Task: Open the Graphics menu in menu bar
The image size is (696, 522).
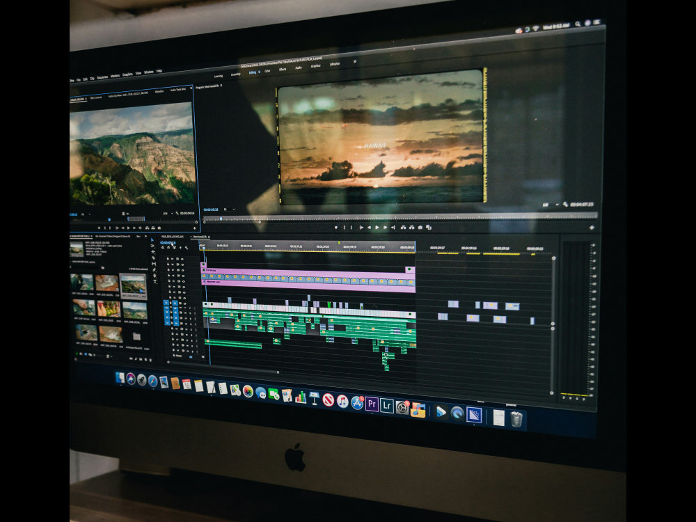Action: 127,74
